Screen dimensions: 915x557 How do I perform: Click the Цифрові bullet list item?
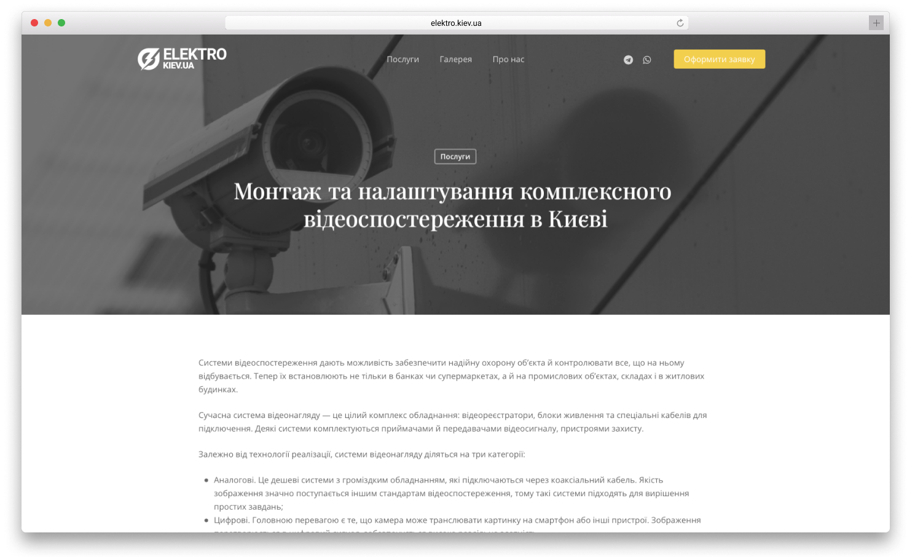point(457,520)
